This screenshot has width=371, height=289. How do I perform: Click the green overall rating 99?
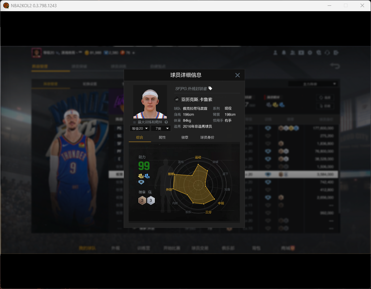pos(144,166)
